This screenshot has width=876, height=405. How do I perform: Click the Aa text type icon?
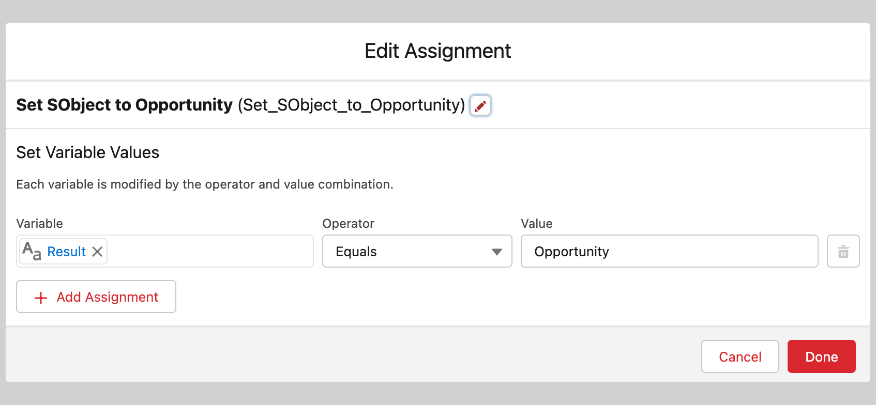32,251
